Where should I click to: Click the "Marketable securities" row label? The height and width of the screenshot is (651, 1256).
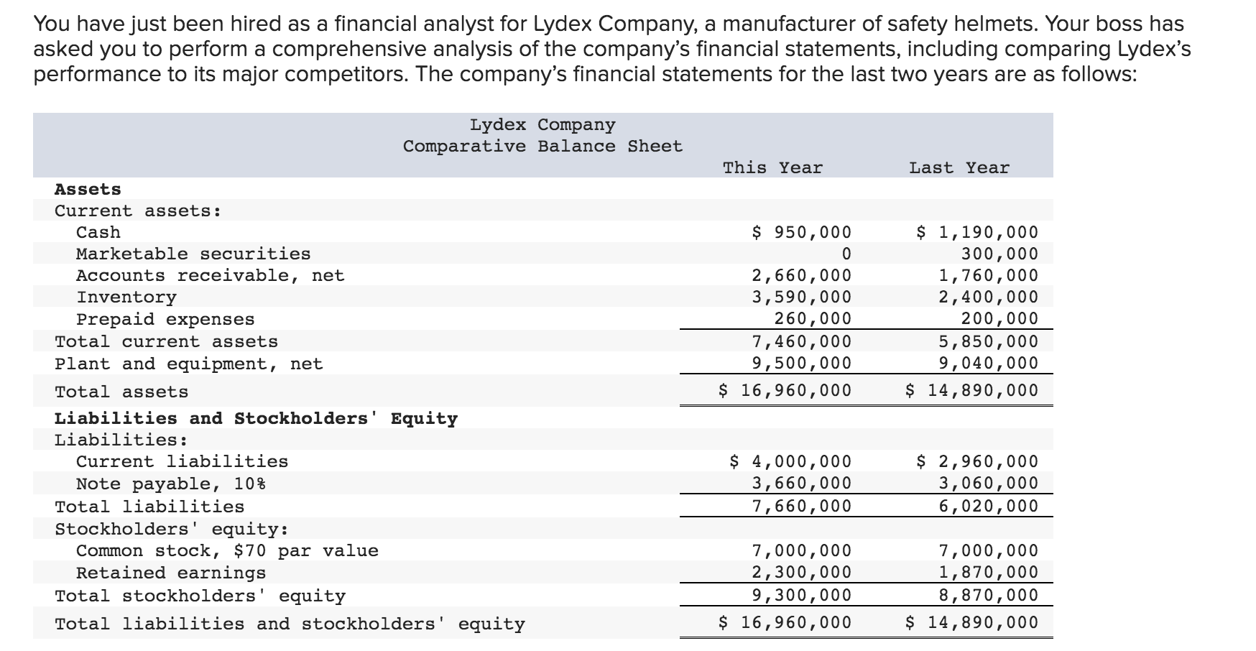[x=193, y=254]
